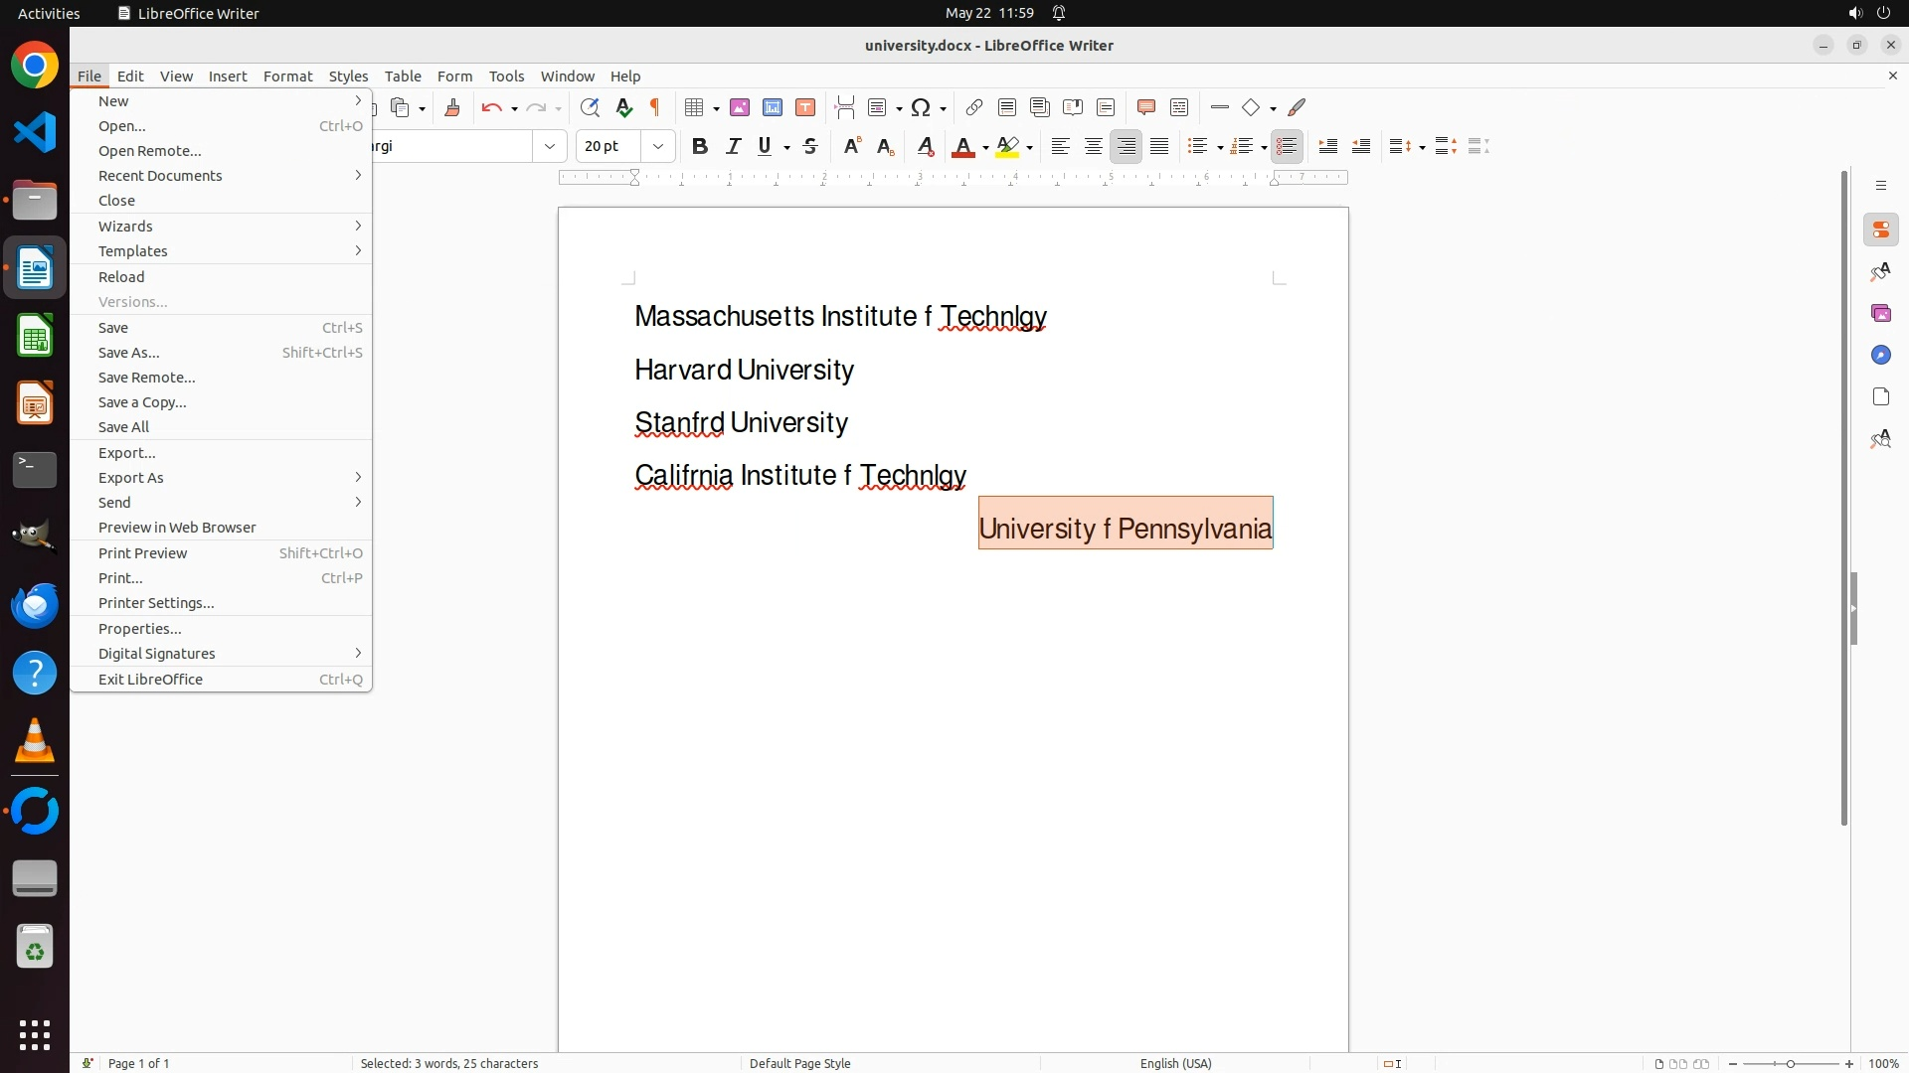
Task: Open the Find & Replace icon
Action: (590, 107)
